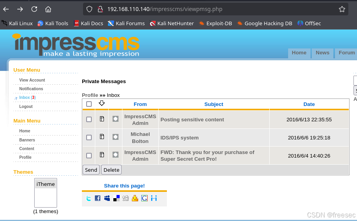
Task: Share page on MySpace
Action: 107,198
